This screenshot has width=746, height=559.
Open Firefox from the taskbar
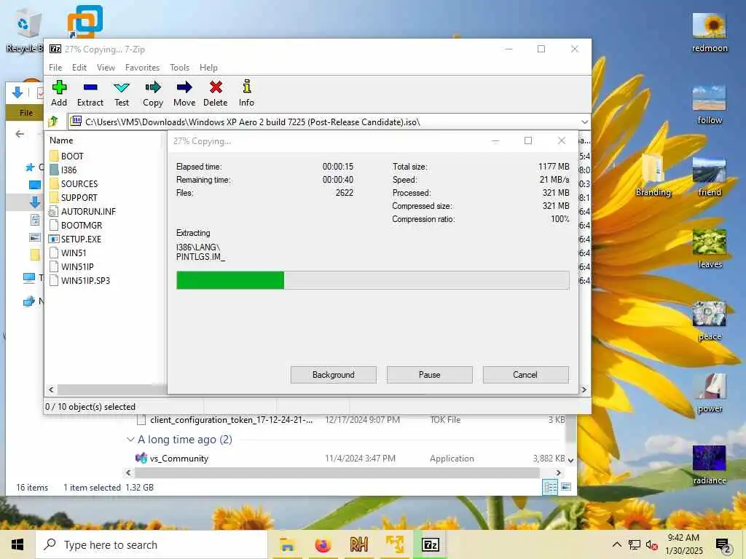[x=323, y=544]
